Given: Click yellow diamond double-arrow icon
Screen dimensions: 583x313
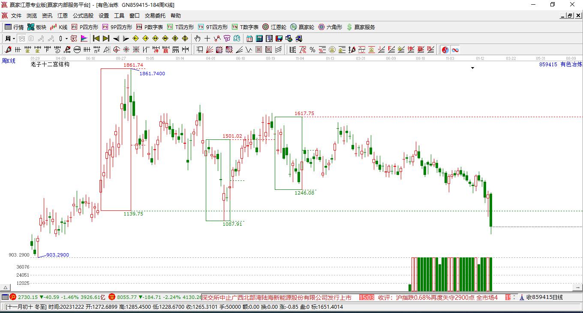Looking at the screenshot, I should tap(155, 38).
